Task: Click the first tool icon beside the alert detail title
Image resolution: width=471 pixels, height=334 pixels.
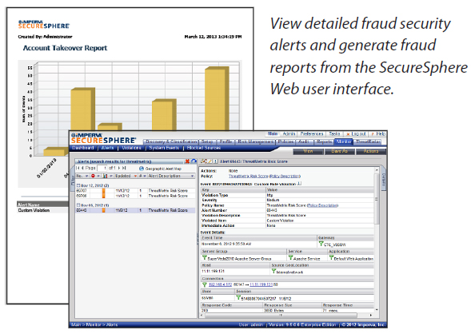Action: click(203, 161)
